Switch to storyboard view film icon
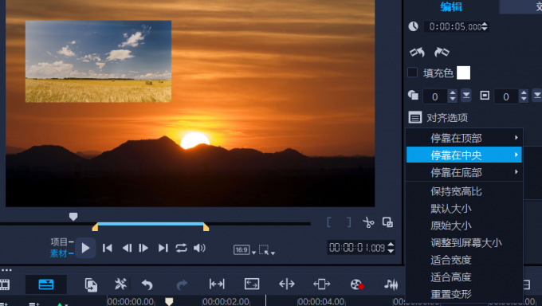 click(x=5, y=284)
